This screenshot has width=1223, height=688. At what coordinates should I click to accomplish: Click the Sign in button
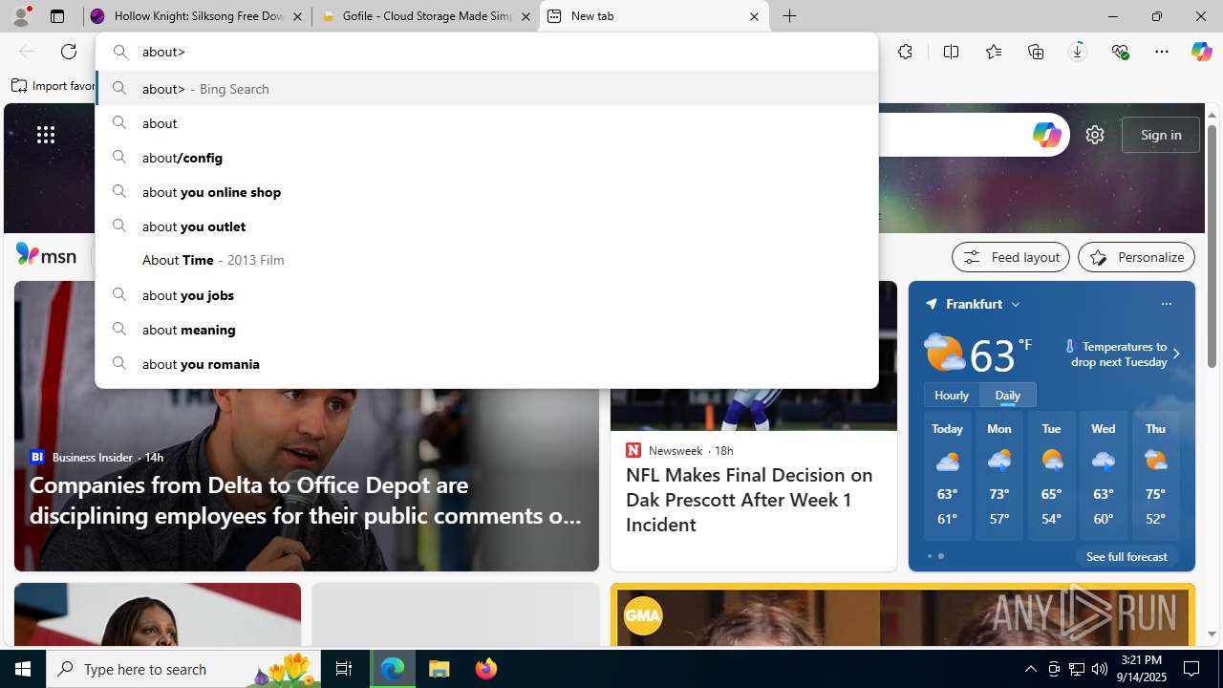[x=1161, y=135]
